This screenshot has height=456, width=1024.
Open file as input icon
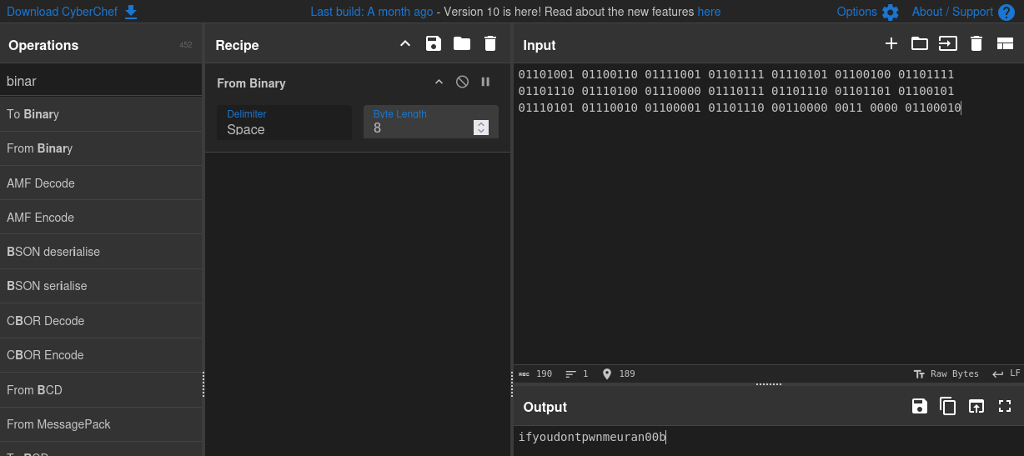coord(948,44)
